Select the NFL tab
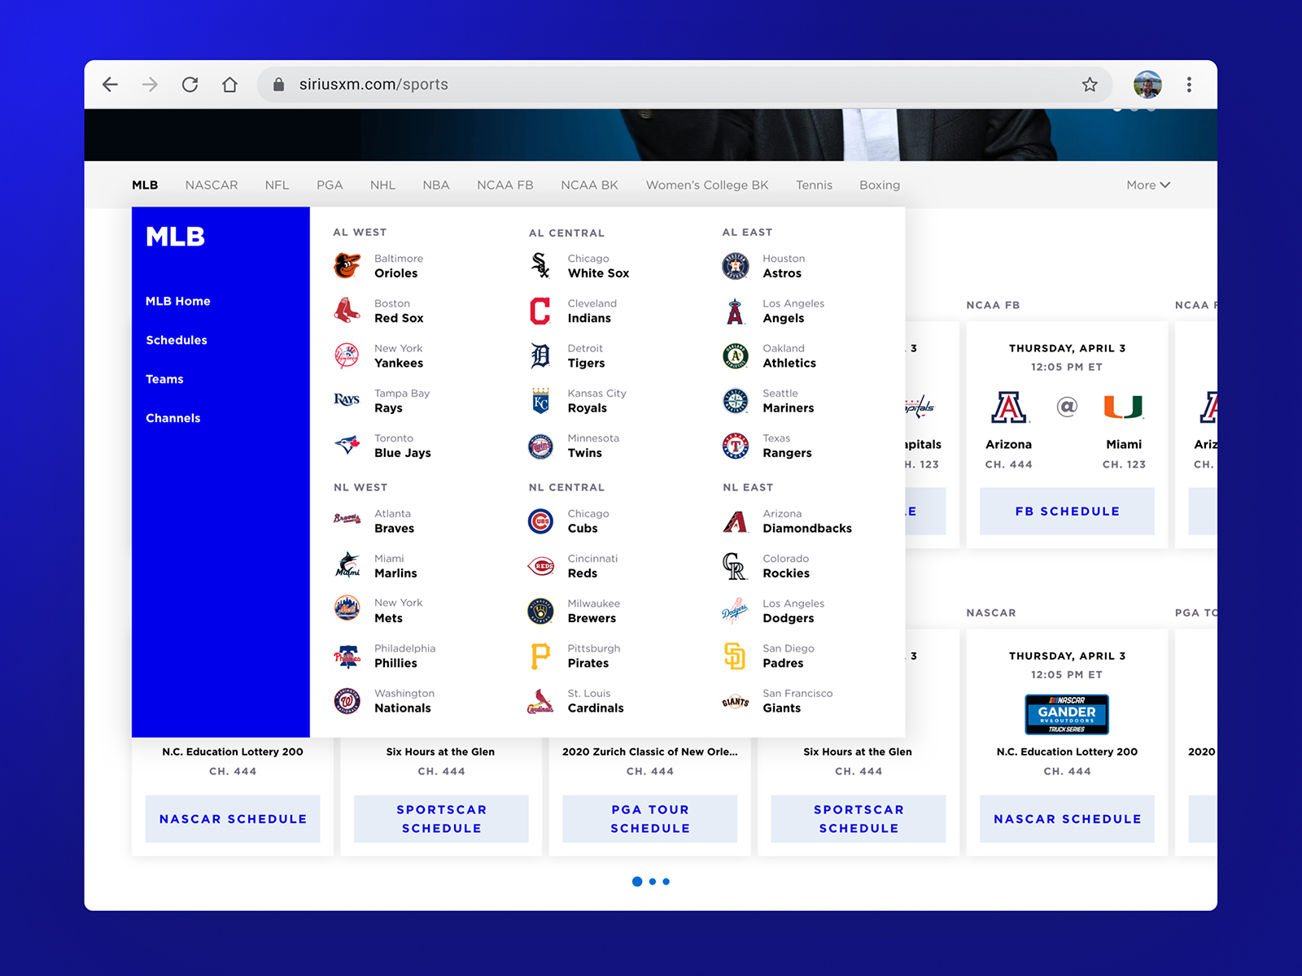The width and height of the screenshot is (1302, 976). coord(277,185)
